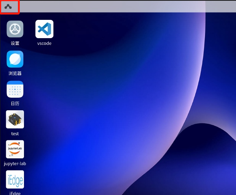Select the jupyter-lab label text
Viewport: 236px width, 195px height.
pyautogui.click(x=15, y=164)
